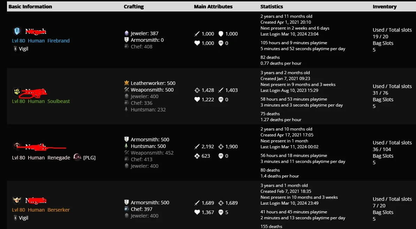
Task: Click the Huntsman 500 crafting icon
Action: click(127, 146)
